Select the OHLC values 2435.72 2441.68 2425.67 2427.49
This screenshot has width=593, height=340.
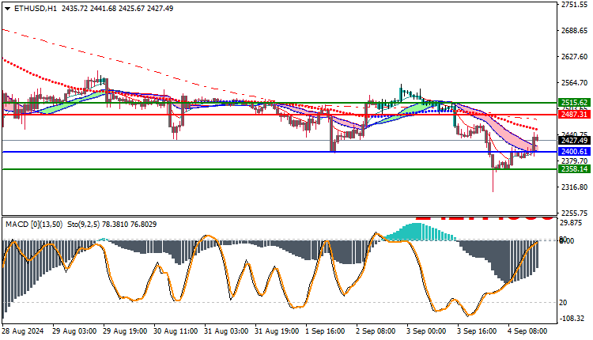(117, 9)
